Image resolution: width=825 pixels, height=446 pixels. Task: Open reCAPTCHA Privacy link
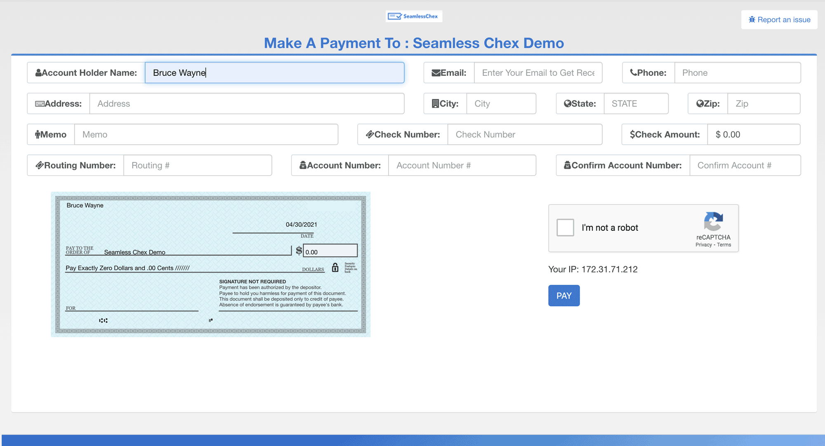pos(703,245)
